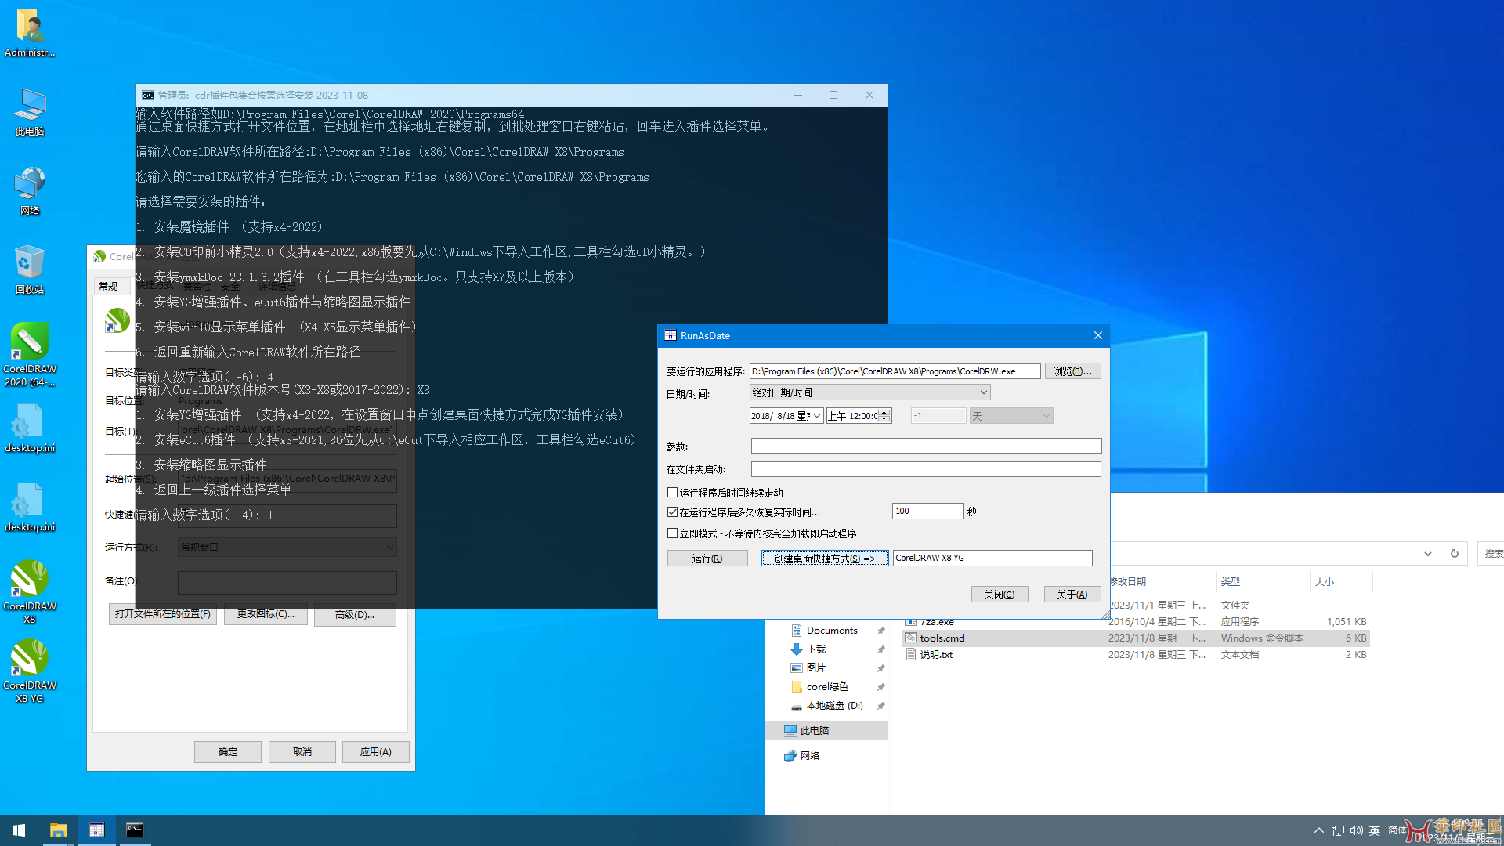Open File Explorer from the taskbar

pyautogui.click(x=58, y=830)
